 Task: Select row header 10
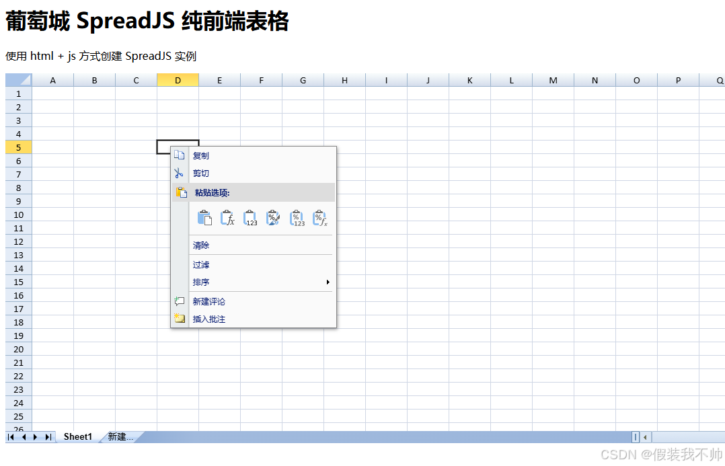(x=19, y=215)
